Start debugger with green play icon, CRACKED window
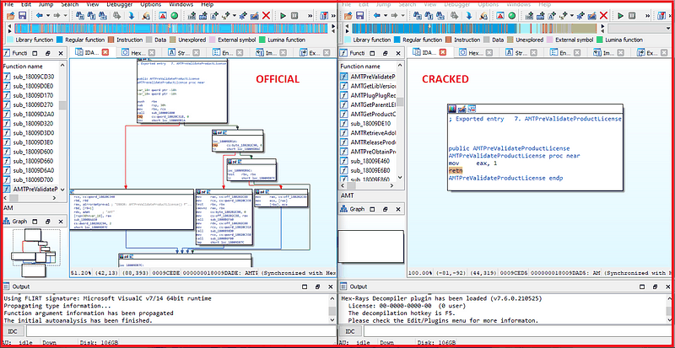This screenshot has width=675, height=348. pyautogui.click(x=620, y=16)
